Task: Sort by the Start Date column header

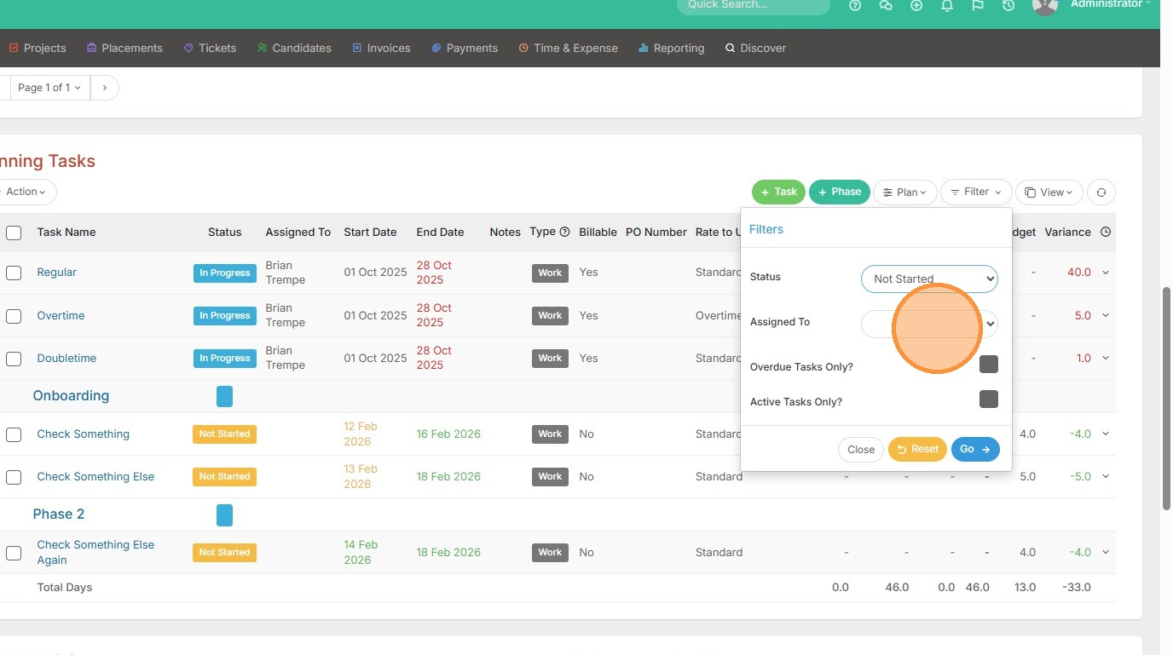Action: 370,233
